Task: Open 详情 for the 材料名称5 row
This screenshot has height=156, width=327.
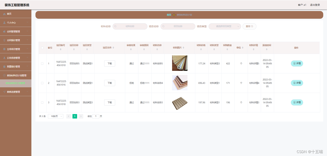Action: click(297, 64)
